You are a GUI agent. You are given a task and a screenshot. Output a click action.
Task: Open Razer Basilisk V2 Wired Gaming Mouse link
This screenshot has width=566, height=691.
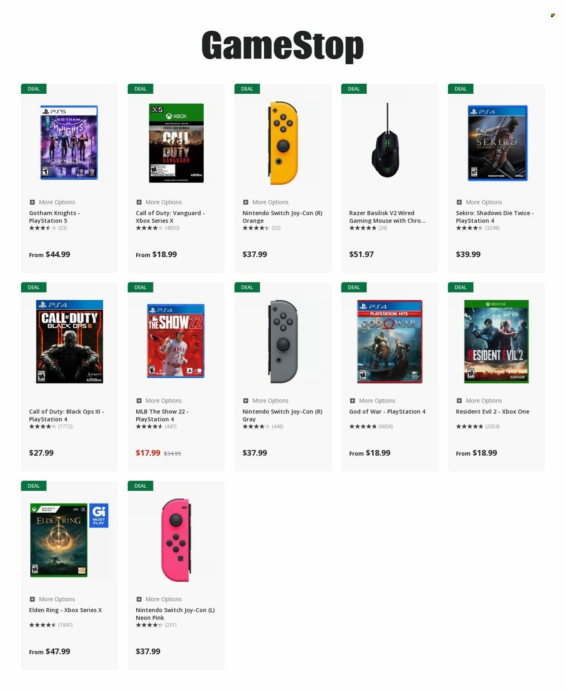387,217
